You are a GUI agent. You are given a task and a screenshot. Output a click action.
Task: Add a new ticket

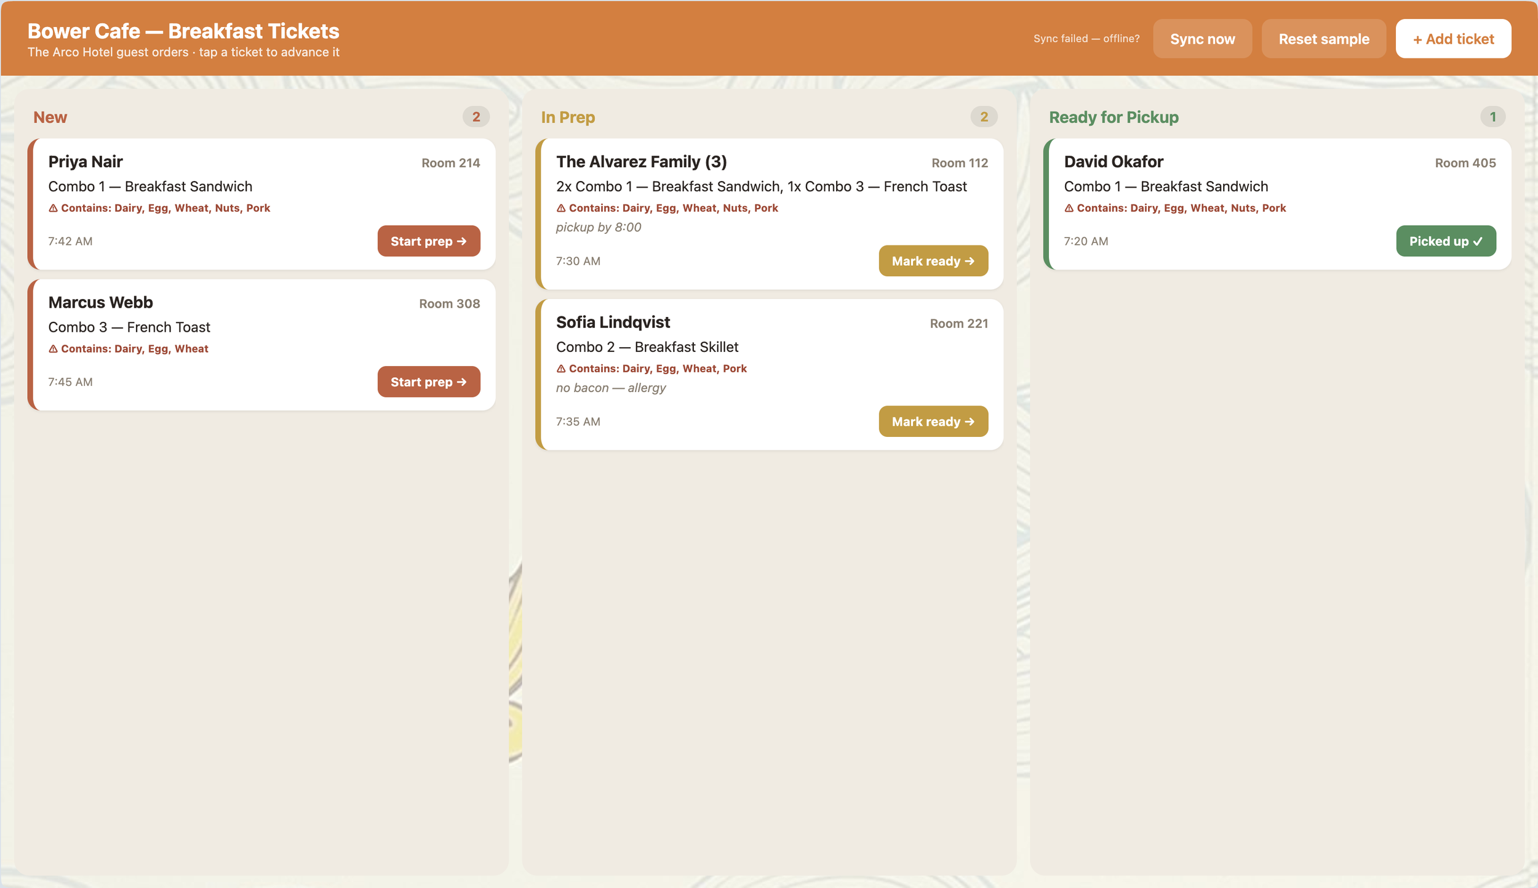coord(1453,39)
